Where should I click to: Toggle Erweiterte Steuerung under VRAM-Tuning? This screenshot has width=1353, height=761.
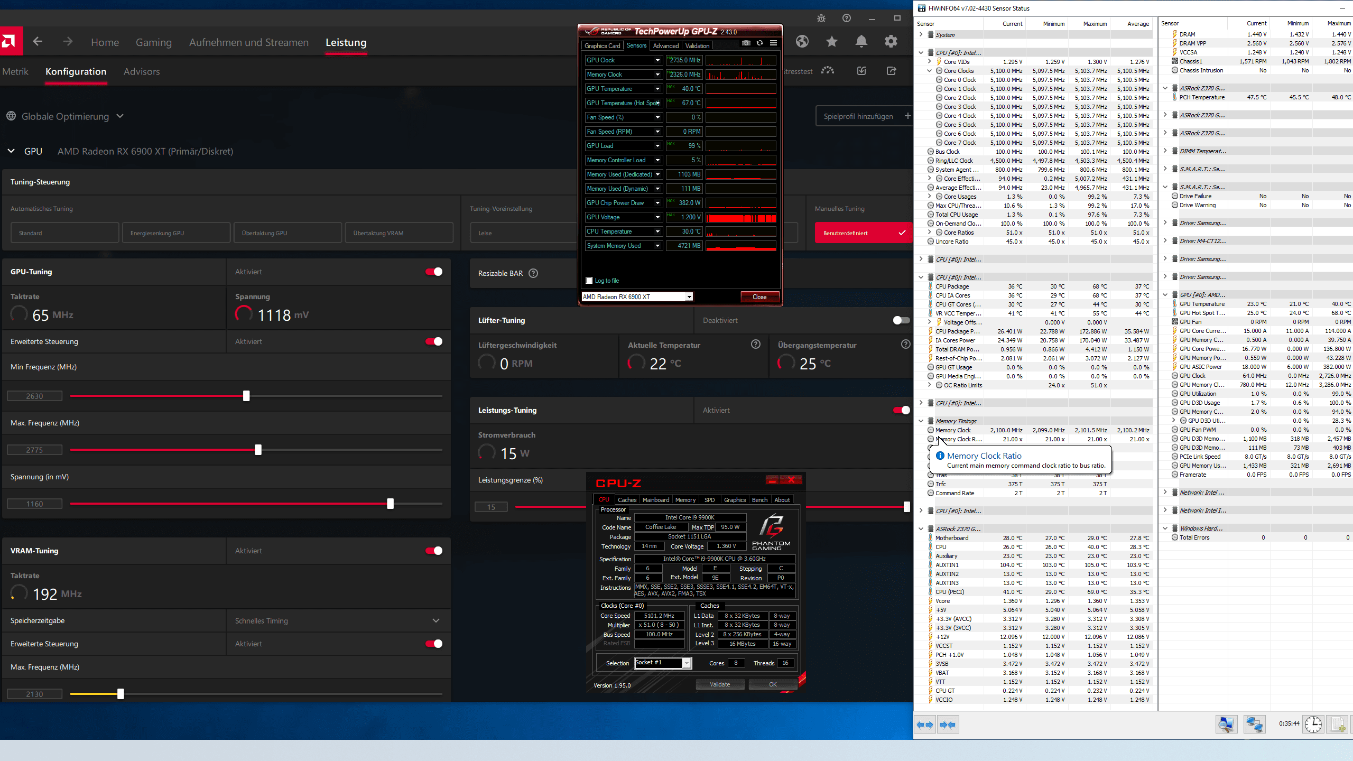tap(434, 644)
